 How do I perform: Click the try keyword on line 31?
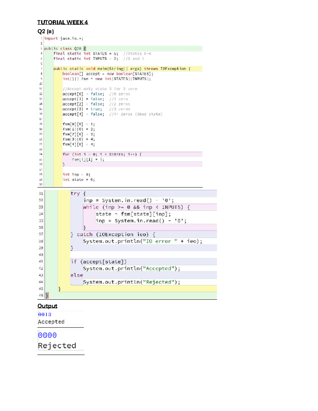click(75, 193)
